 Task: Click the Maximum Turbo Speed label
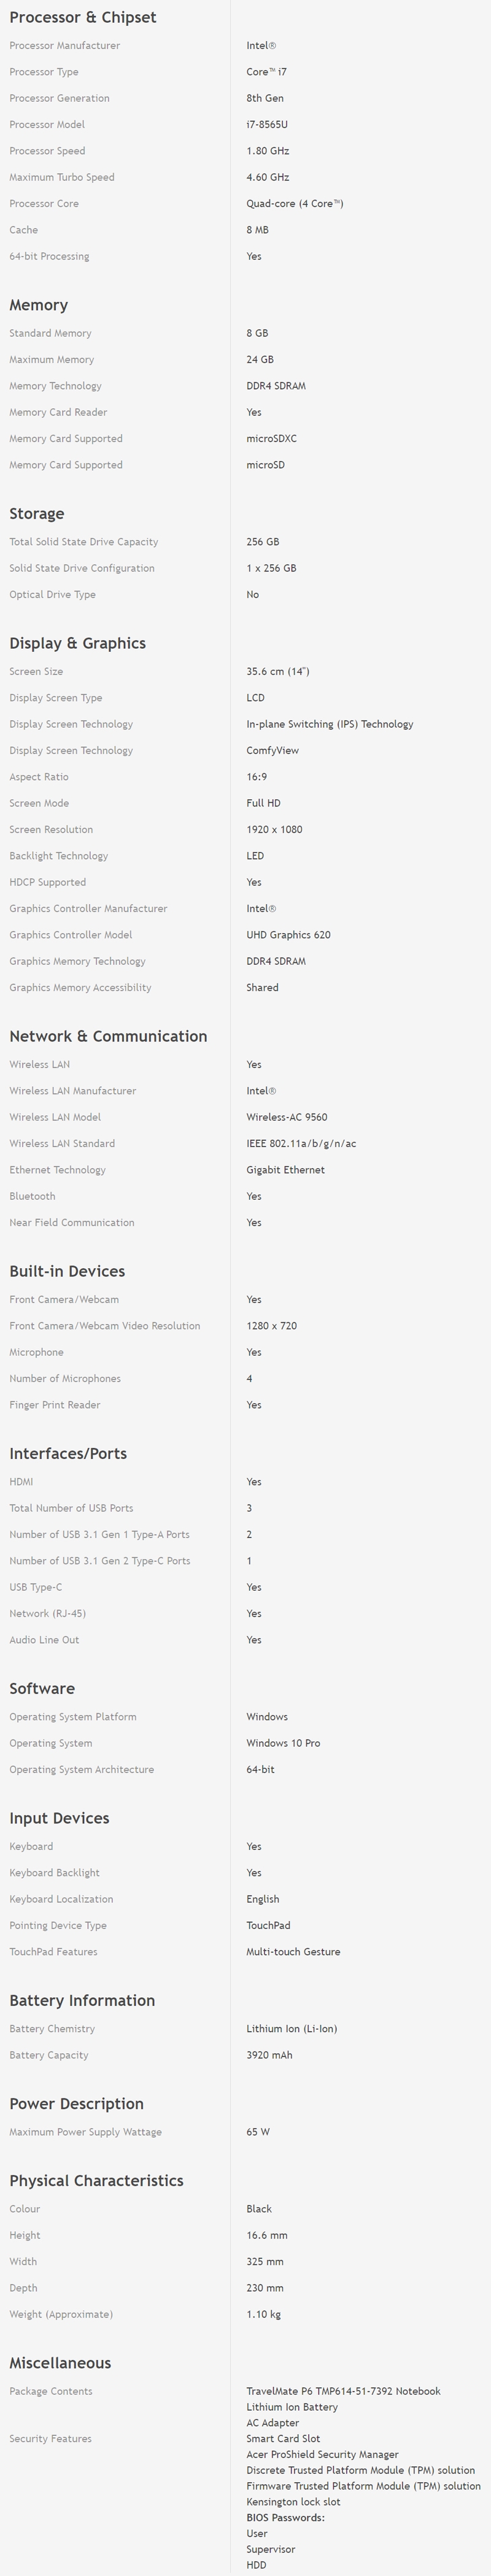(62, 178)
